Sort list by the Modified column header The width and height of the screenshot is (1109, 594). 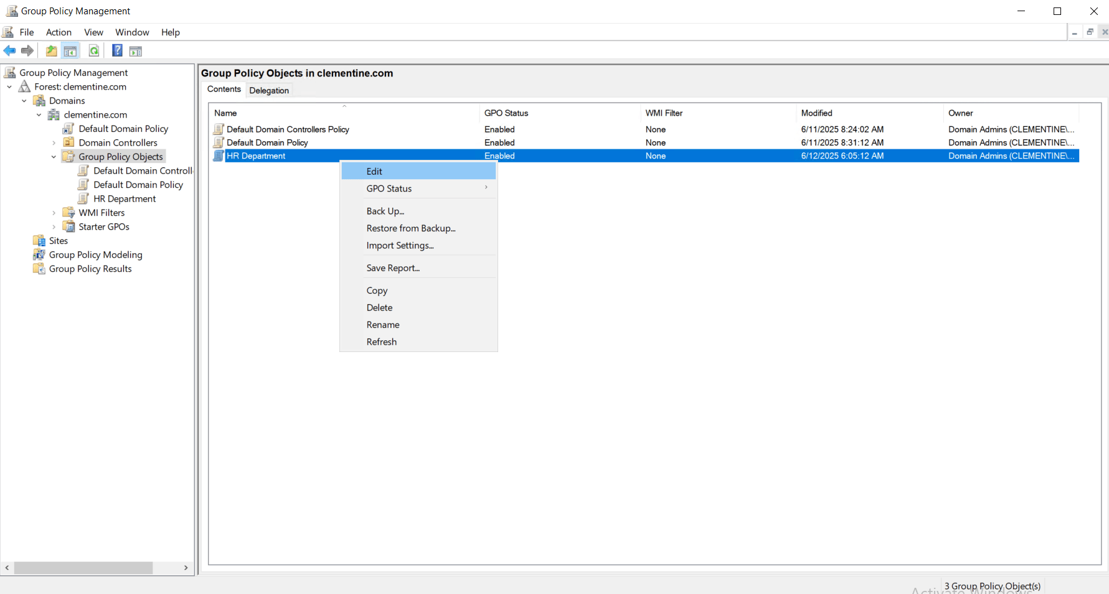click(x=816, y=113)
